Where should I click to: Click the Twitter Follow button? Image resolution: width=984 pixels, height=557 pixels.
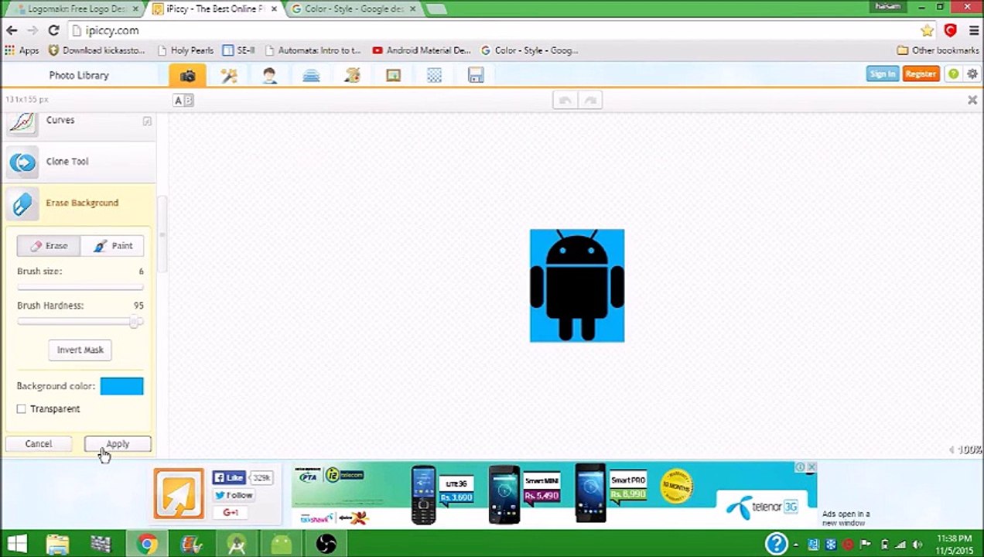coord(234,495)
